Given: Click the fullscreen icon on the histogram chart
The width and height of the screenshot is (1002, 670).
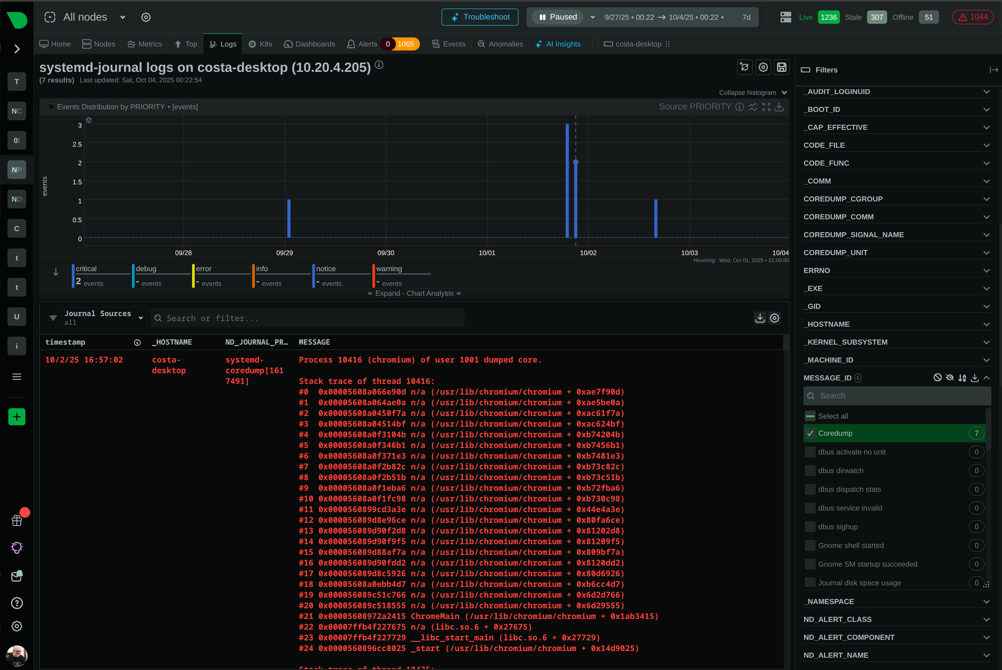Looking at the screenshot, I should [x=766, y=107].
